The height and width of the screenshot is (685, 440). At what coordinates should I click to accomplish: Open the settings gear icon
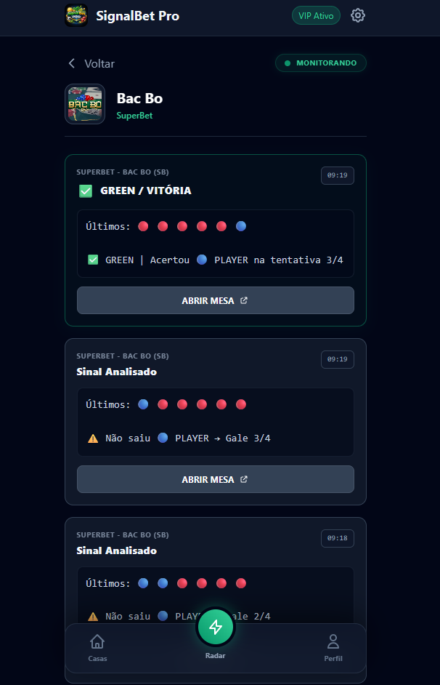click(x=357, y=15)
